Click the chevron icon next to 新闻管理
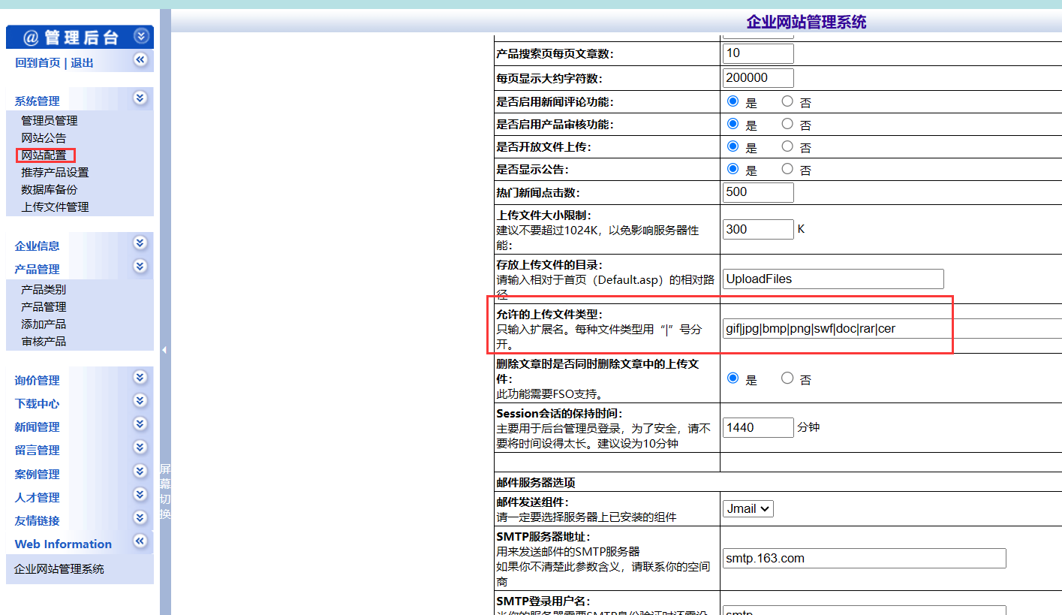This screenshot has width=1062, height=615. (x=140, y=424)
